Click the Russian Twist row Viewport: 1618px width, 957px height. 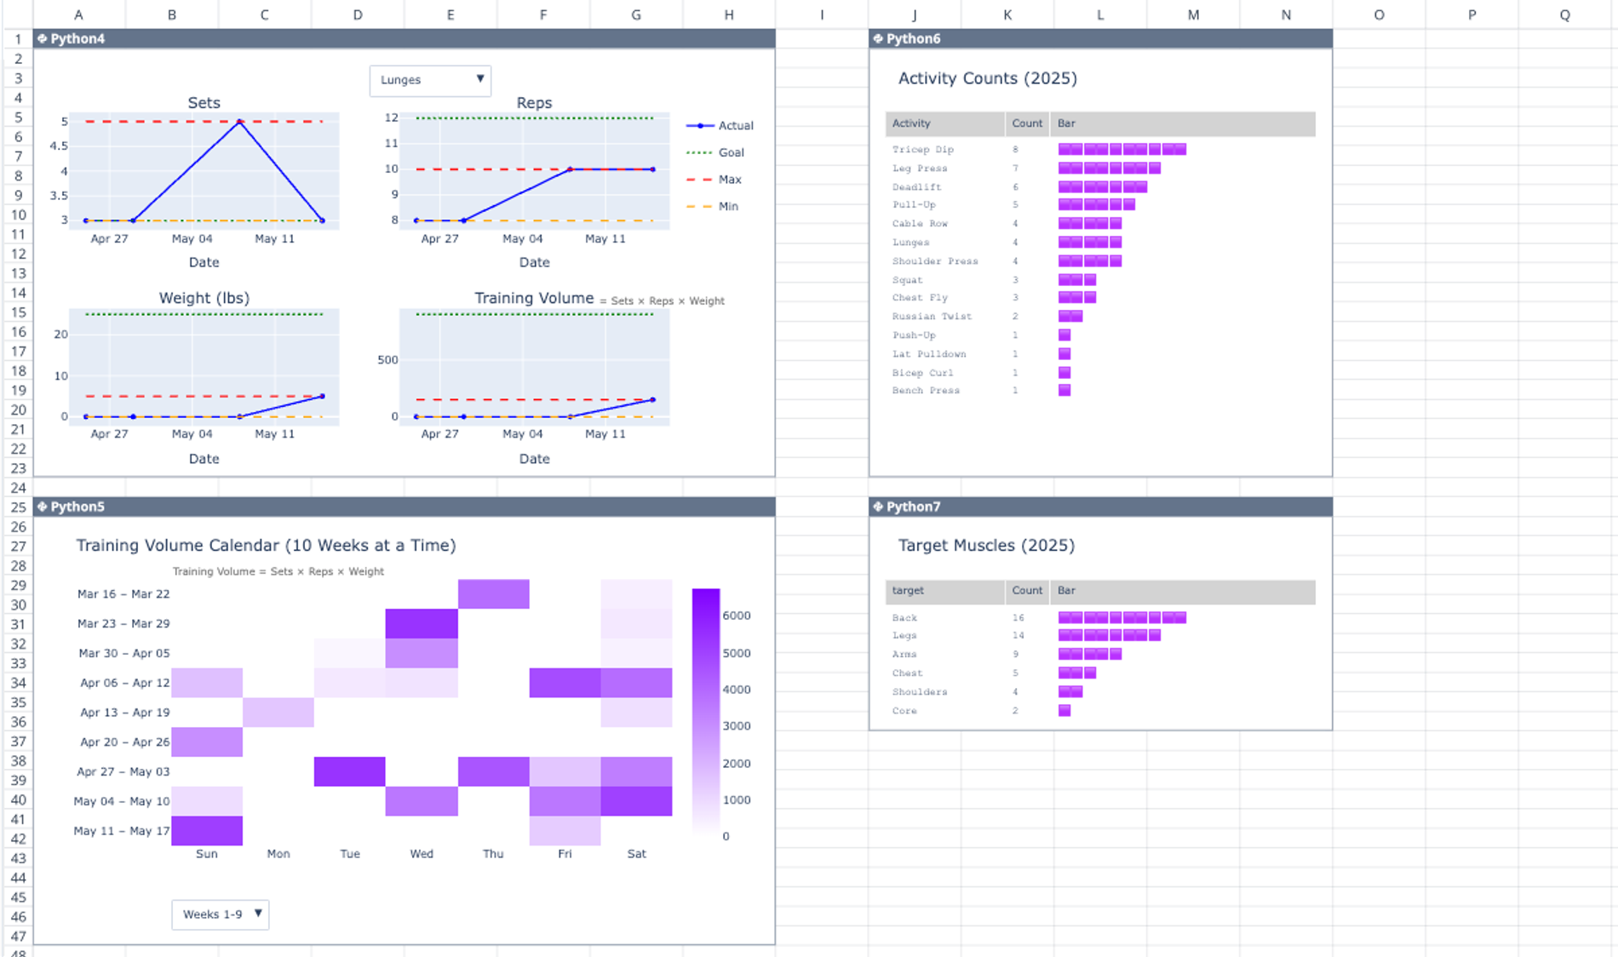click(x=1100, y=316)
